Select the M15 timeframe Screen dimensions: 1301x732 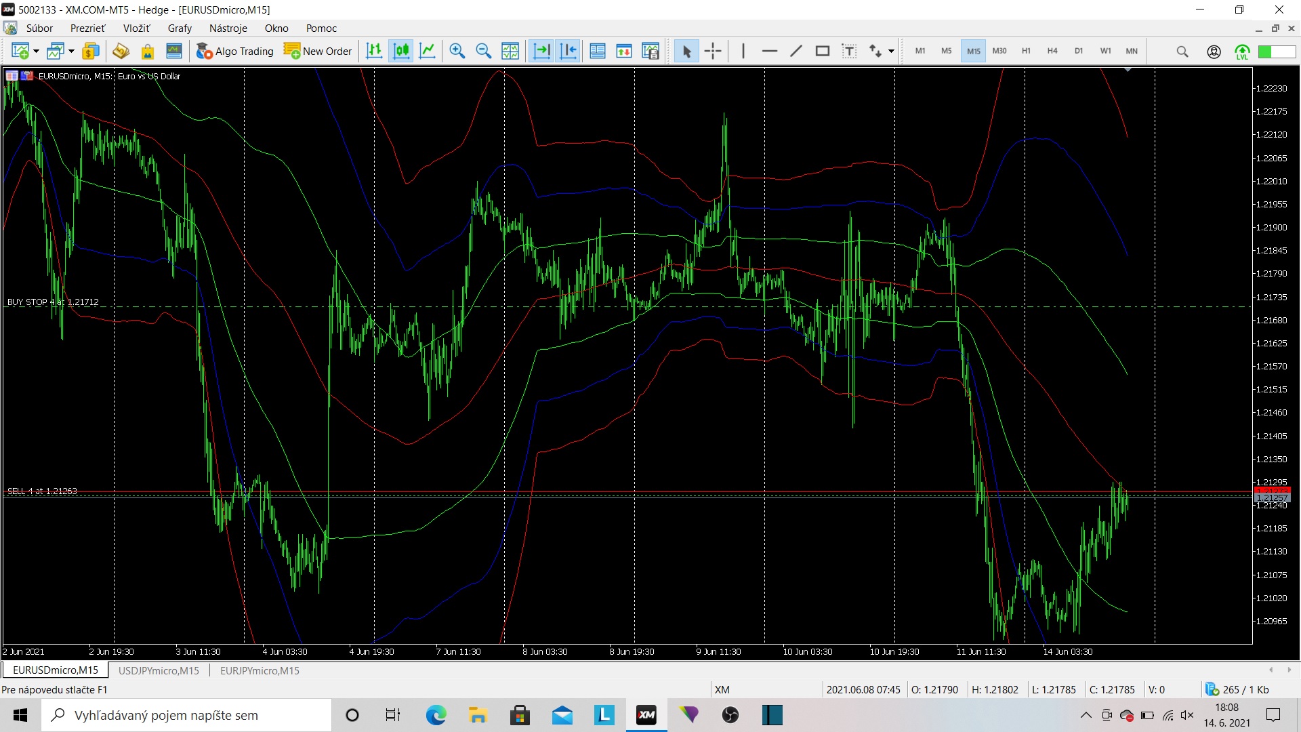[974, 51]
